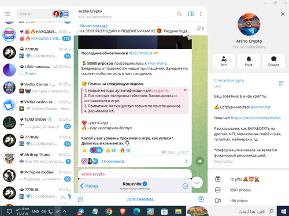The width and height of the screenshot is (289, 216).
Task: Toggle the heart reaction with 46
Action: click(96, 150)
